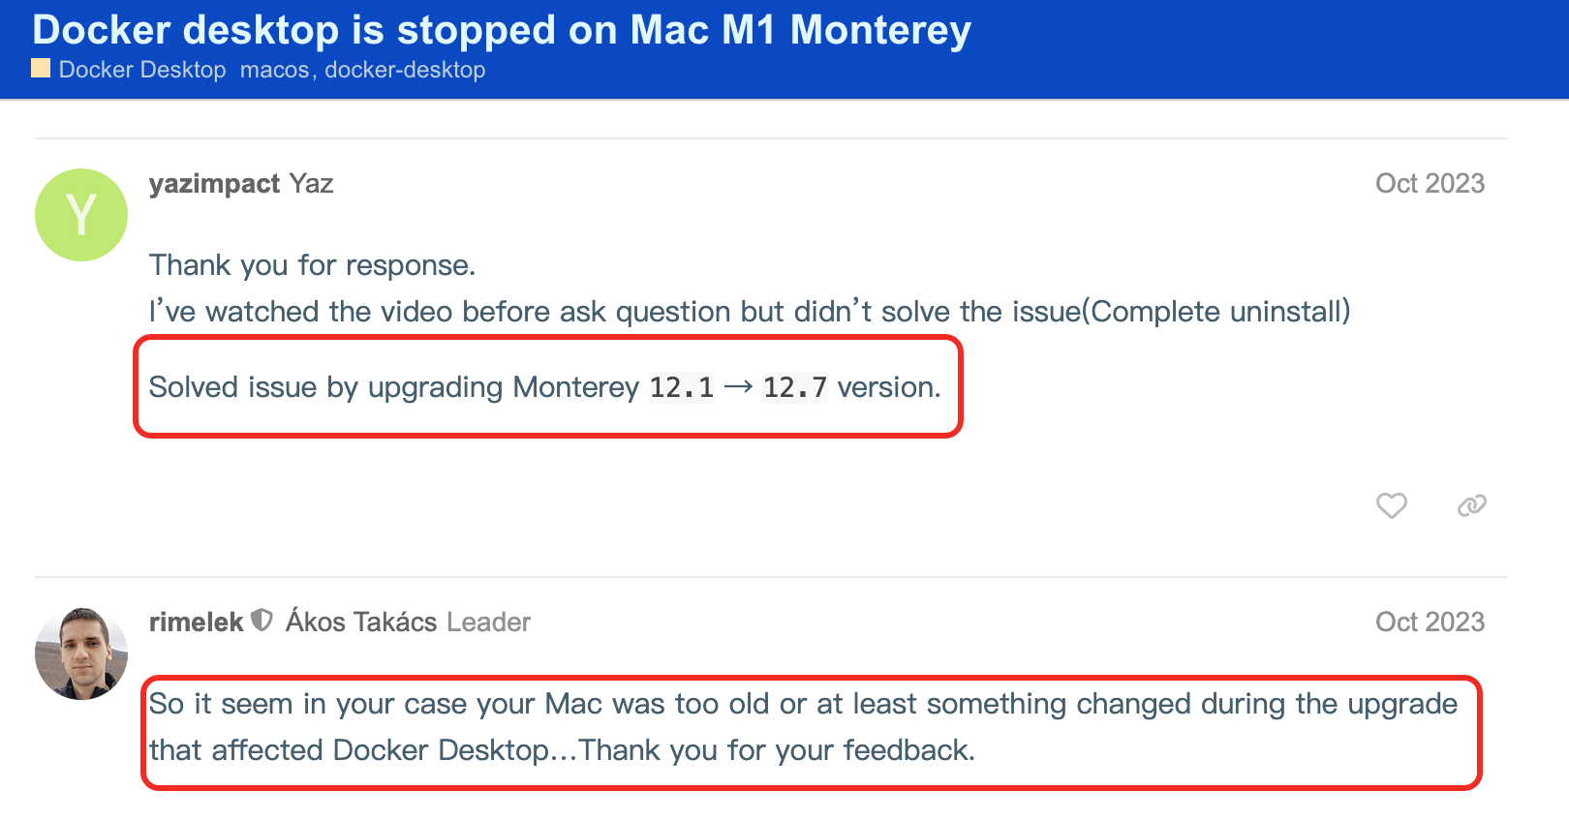Viewport: 1569px width, 821px height.
Task: Click the "Yaz" display name
Action: 311,184
